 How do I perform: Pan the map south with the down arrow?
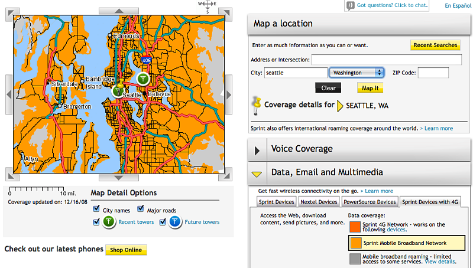point(119,178)
